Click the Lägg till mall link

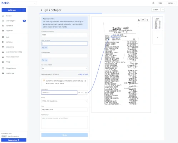[x=83, y=74]
